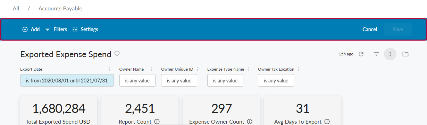
Task: Cancel dashboard editing
Action: point(370,29)
